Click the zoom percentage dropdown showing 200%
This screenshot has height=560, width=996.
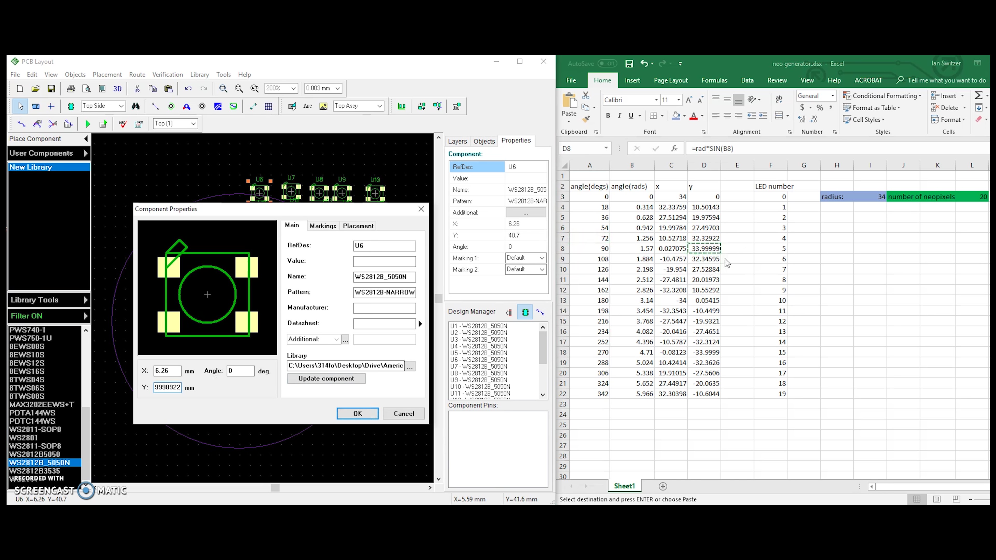click(x=280, y=88)
